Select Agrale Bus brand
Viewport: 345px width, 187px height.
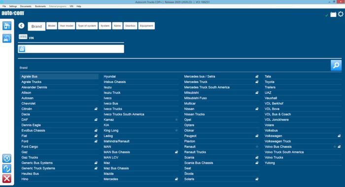pos(59,76)
